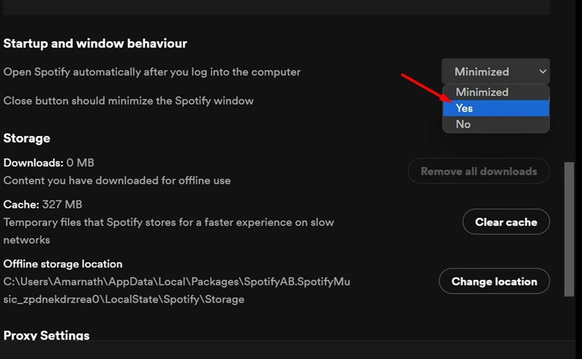Pick the No option in the dropdown list
Screen dimensions: 582x359
point(495,124)
